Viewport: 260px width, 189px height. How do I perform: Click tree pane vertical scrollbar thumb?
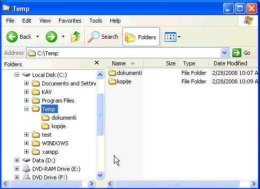tap(100, 114)
